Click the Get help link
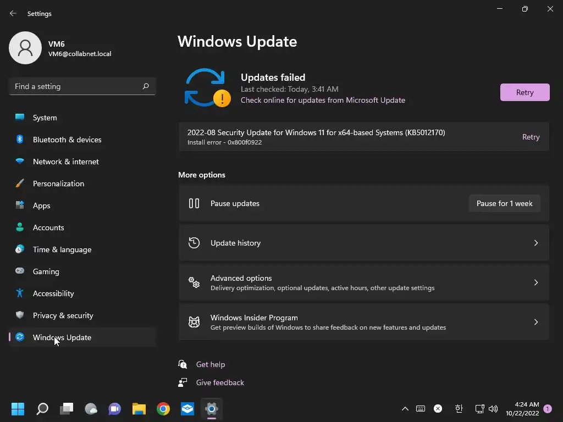This screenshot has width=563, height=422. pos(211,364)
